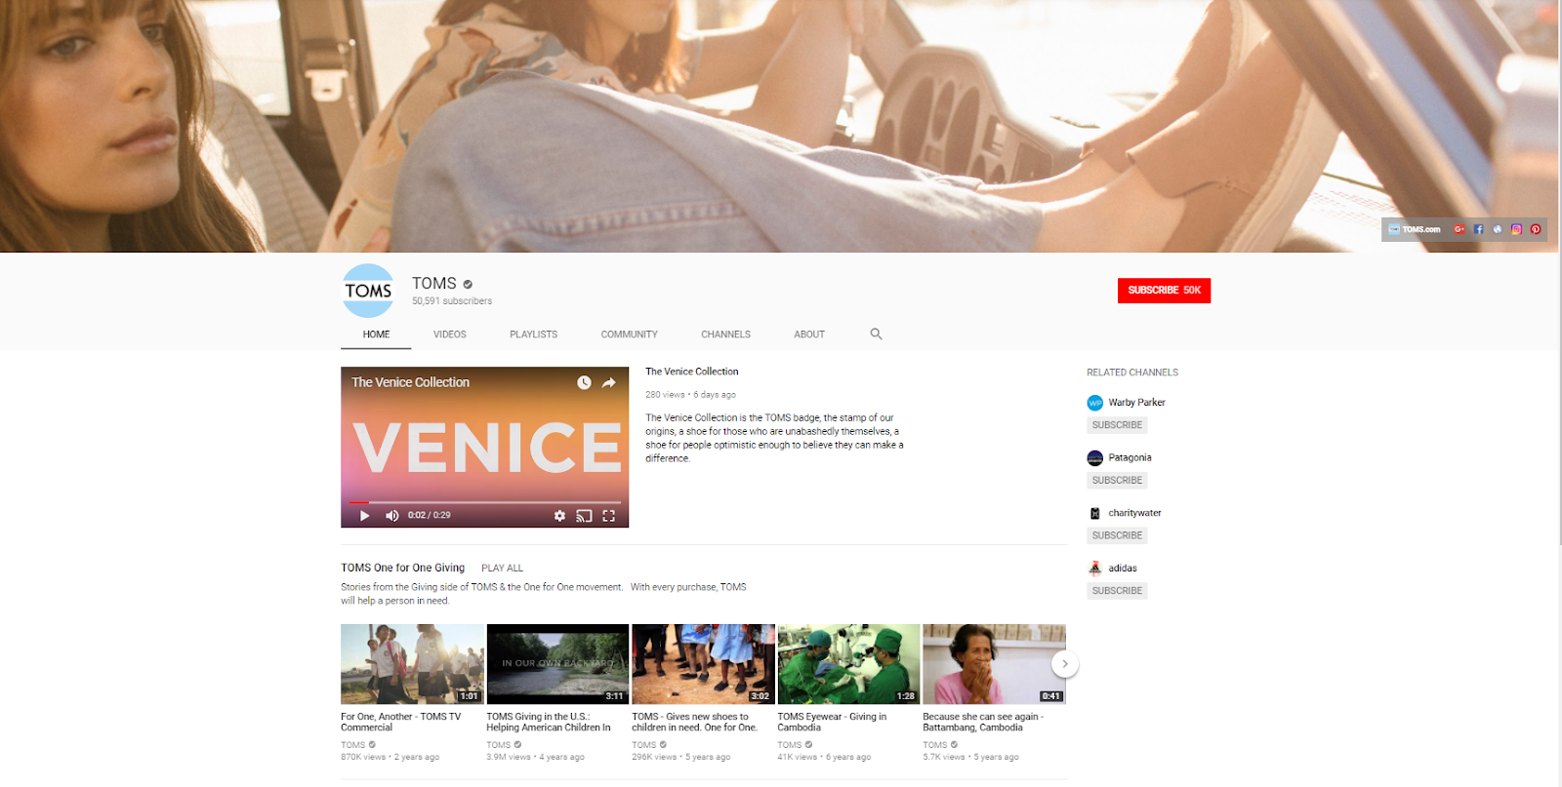Click TOMS uploader name under Eyewear video
The image size is (1562, 787).
coord(789,745)
